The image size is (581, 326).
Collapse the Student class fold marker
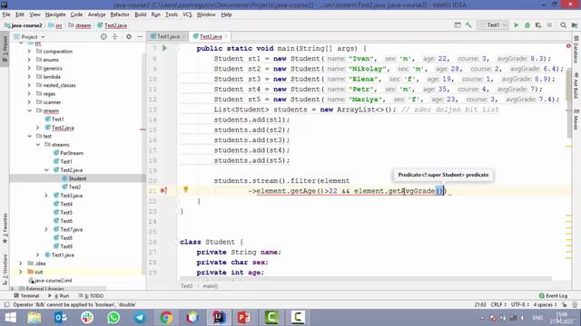pos(177,242)
